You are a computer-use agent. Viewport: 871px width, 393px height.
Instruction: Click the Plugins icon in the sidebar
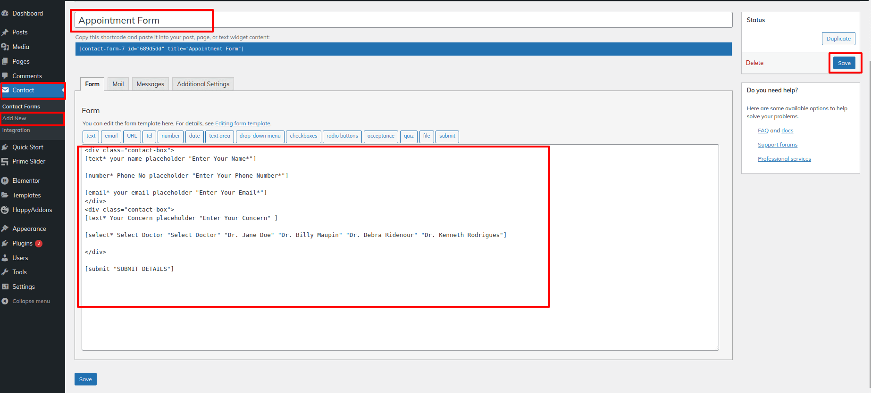5,244
